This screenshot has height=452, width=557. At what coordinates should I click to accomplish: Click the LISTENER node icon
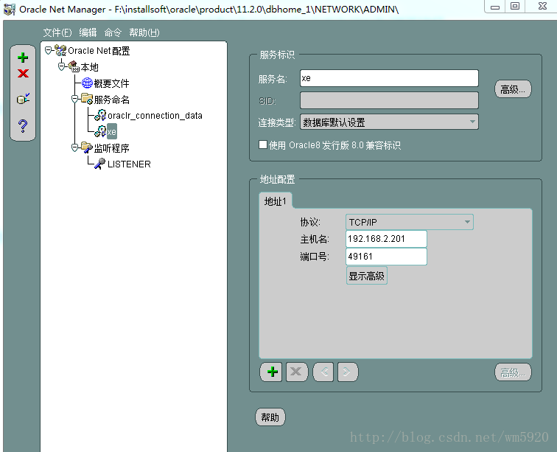point(99,164)
